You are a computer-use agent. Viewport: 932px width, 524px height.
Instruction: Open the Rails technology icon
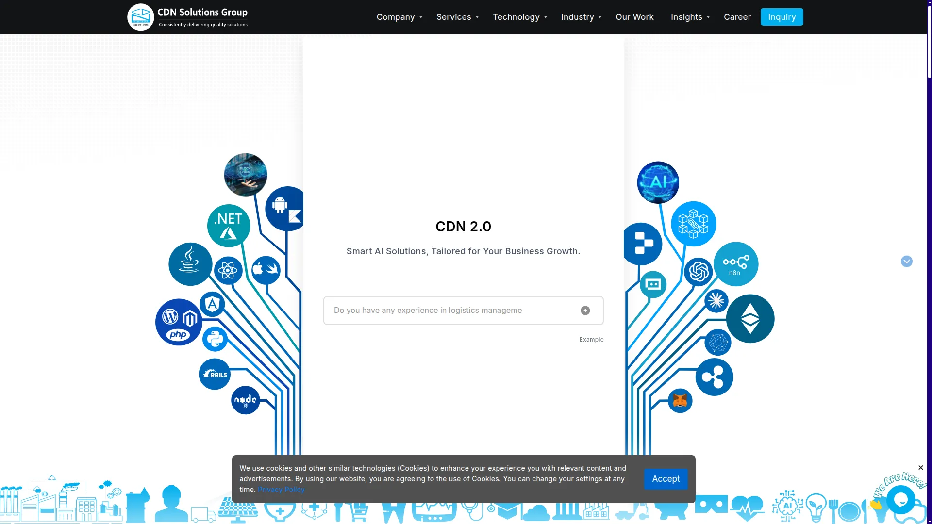click(215, 374)
